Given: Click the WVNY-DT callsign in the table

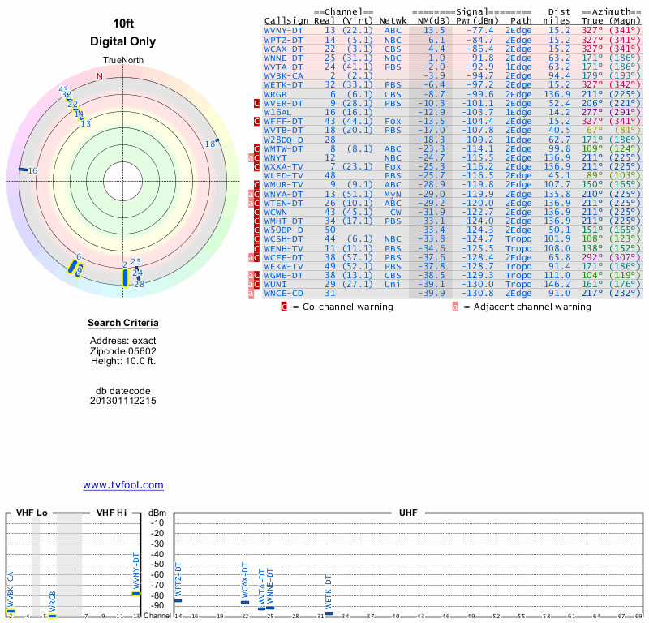Looking at the screenshot, I should (284, 30).
